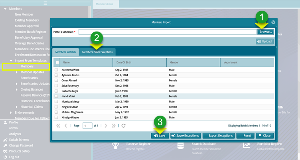The image size is (300, 160).
Task: Click the Search Database icon
Action: point(180,146)
